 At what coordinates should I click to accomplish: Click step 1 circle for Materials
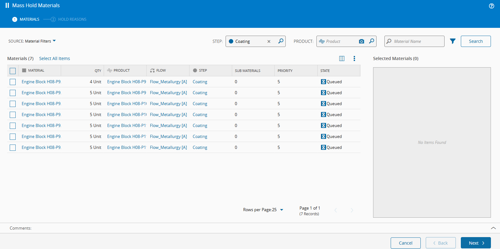[x=14, y=19]
